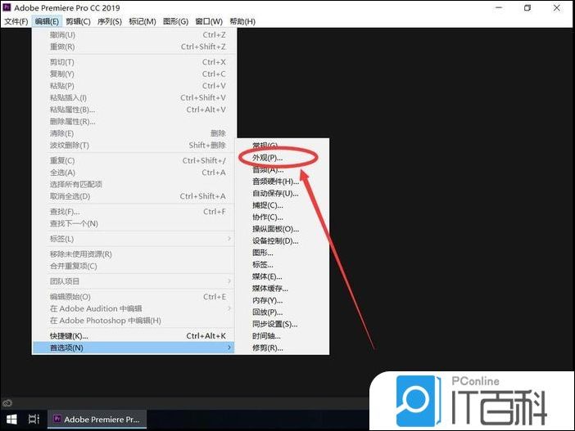Open the 标记(M) menu
Image resolution: width=575 pixels, height=431 pixels.
pos(143,21)
